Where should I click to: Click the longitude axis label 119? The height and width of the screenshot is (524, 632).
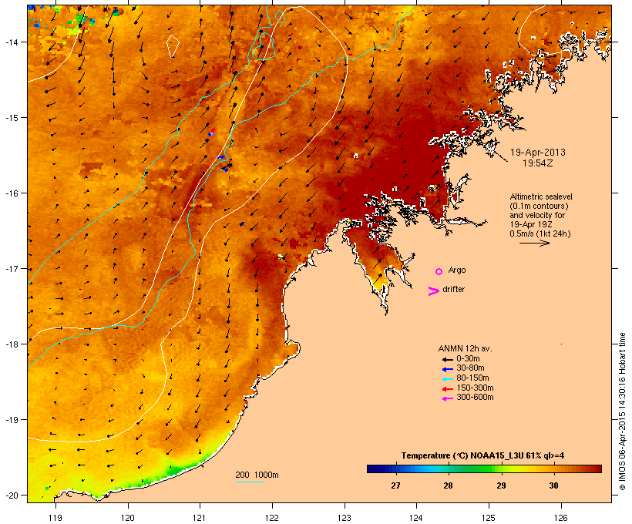coord(55,518)
